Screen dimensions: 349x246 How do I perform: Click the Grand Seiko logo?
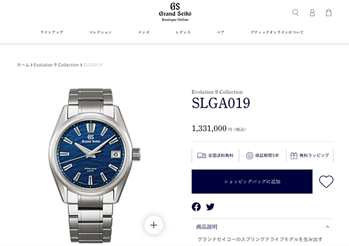pos(175,12)
